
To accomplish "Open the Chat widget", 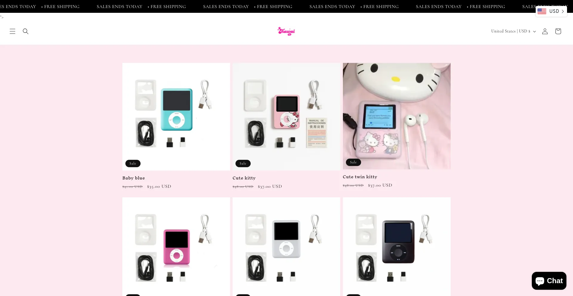I will 549,281.
